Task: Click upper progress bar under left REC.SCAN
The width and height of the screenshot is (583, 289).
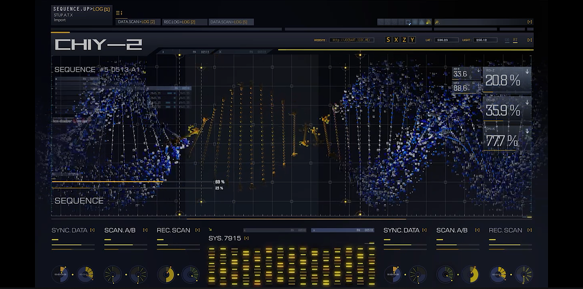Action: click(179, 245)
